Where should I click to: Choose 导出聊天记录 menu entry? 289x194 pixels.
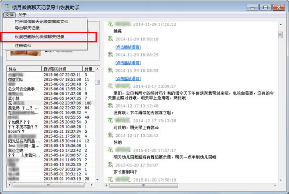pyautogui.click(x=27, y=28)
